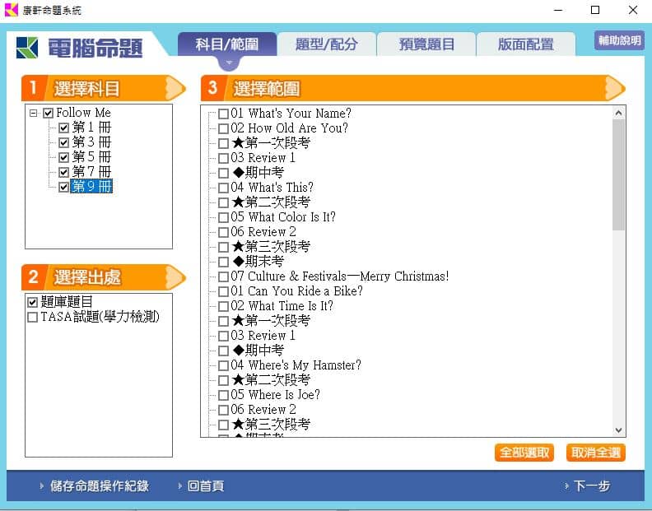The height and width of the screenshot is (511, 652).
Task: Go to the 版面配置 tab
Action: [525, 44]
